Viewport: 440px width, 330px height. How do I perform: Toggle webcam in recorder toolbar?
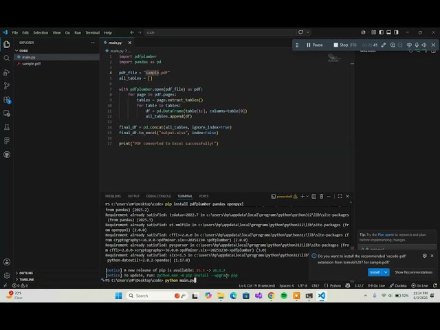click(409, 45)
